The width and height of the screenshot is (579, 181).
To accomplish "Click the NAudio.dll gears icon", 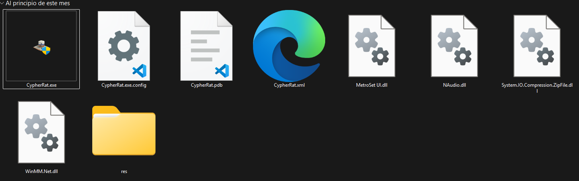I will tap(454, 46).
